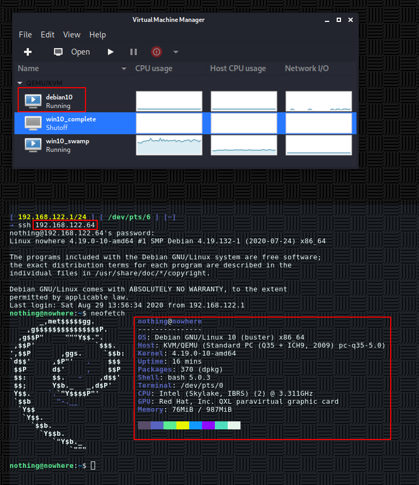419x485 pixels.
Task: Select the debian10 virtual machine row
Action: coord(185,101)
